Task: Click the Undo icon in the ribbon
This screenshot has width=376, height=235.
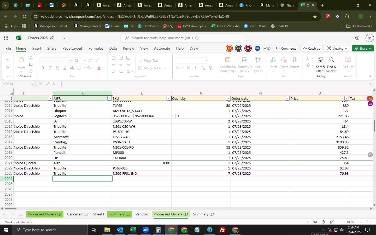Action: click(8, 60)
